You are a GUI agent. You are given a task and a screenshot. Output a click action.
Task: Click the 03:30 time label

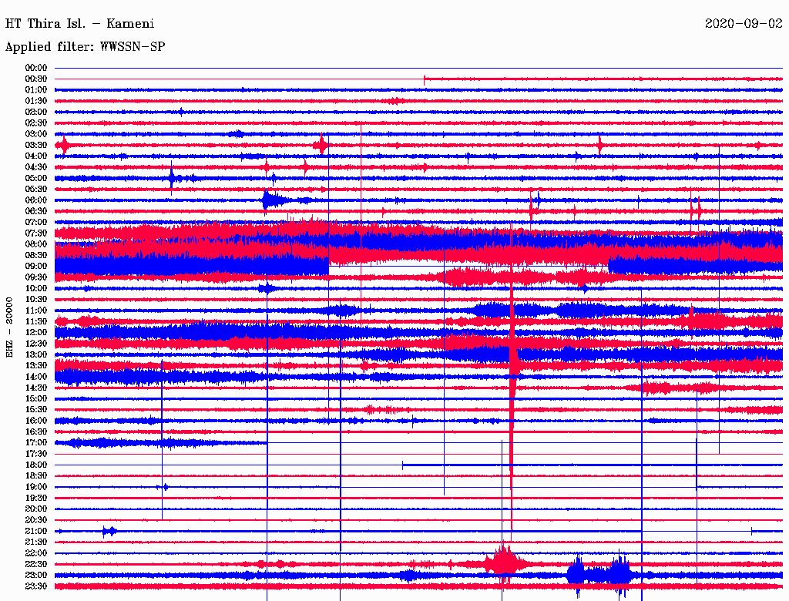[36, 146]
